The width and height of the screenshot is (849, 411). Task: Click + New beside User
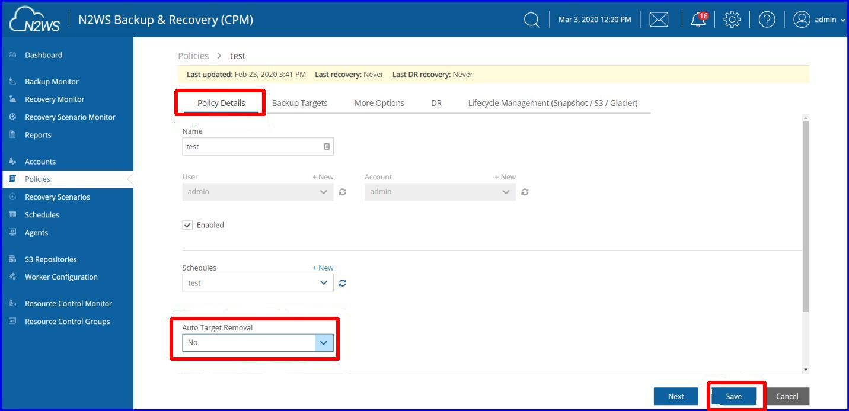[x=323, y=176]
